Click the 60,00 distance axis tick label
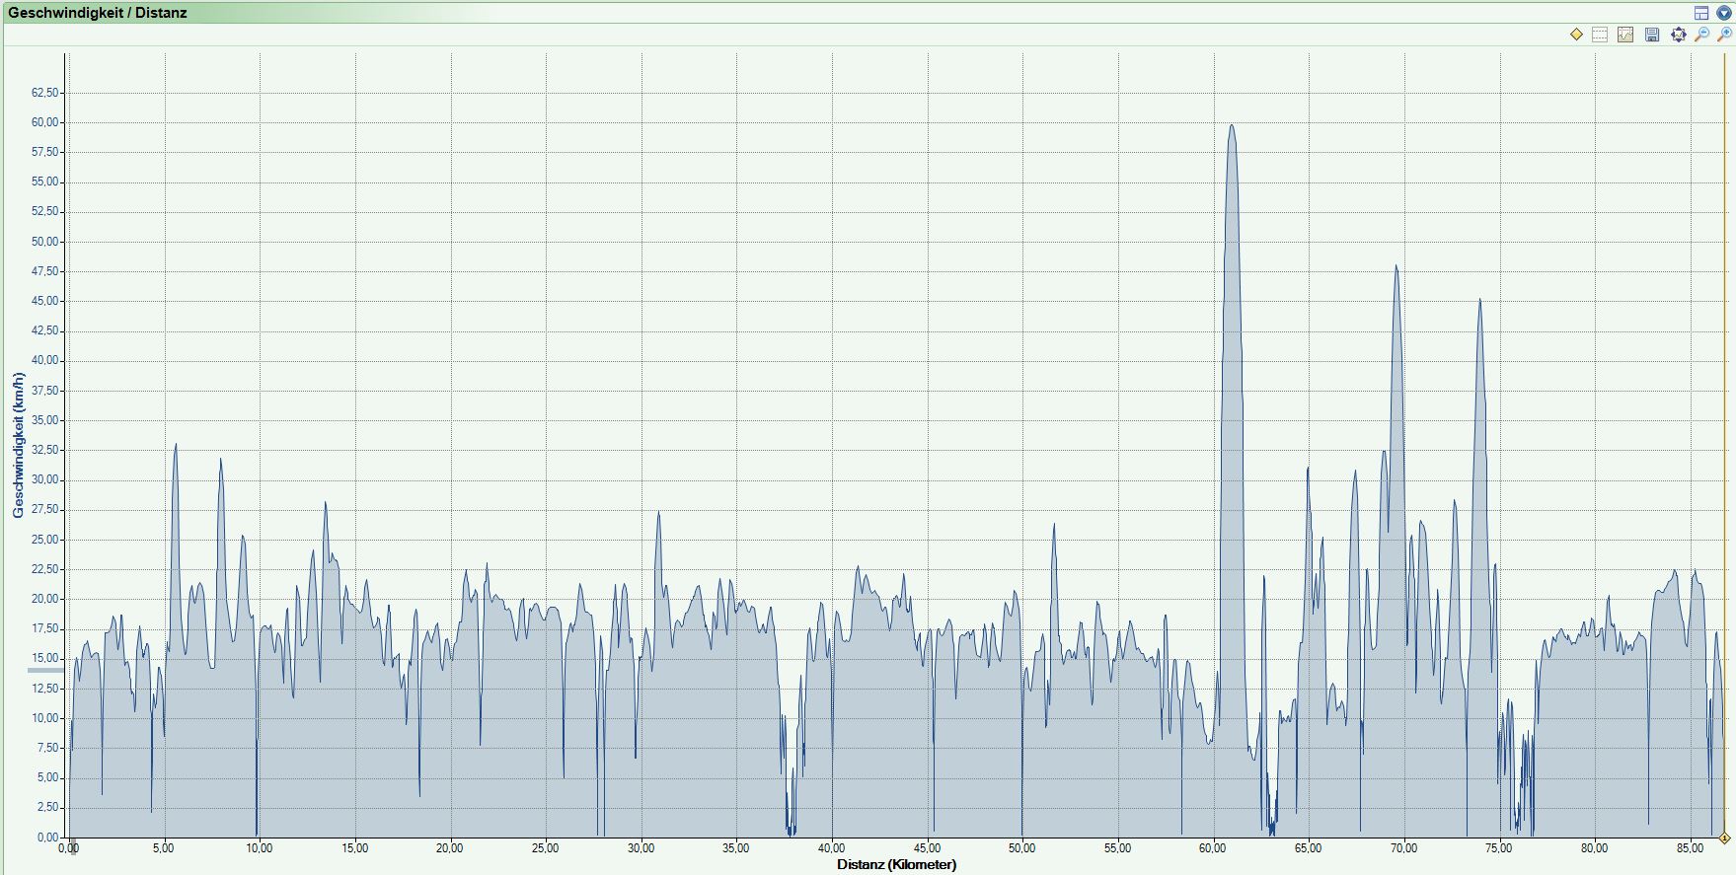This screenshot has width=1736, height=875. point(1213,848)
